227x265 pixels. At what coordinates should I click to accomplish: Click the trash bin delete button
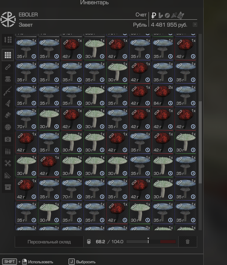pos(188,242)
